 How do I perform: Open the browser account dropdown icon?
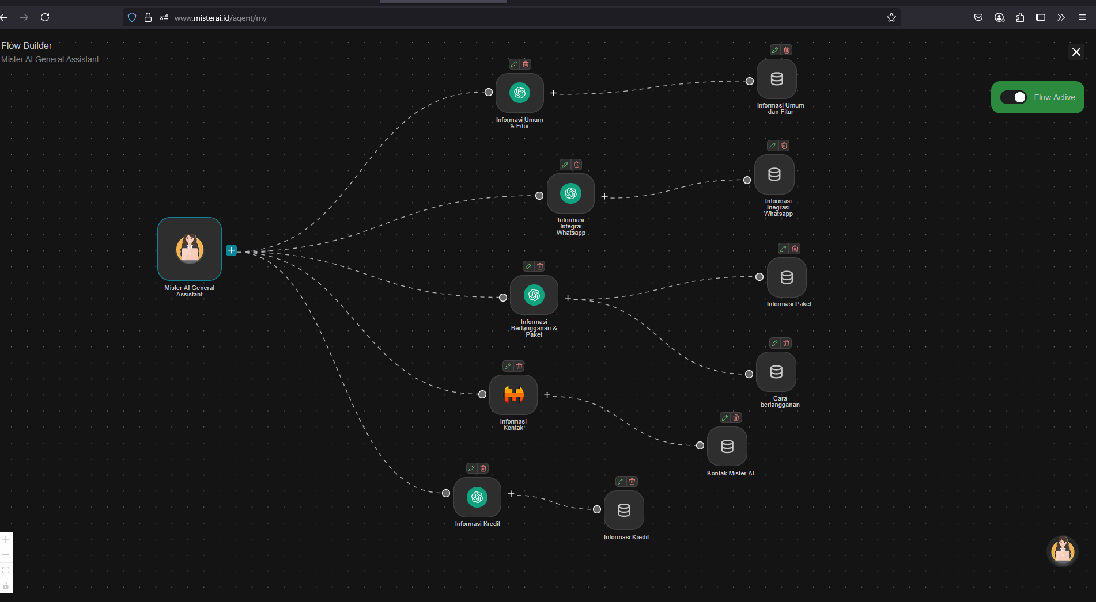pyautogui.click(x=999, y=17)
